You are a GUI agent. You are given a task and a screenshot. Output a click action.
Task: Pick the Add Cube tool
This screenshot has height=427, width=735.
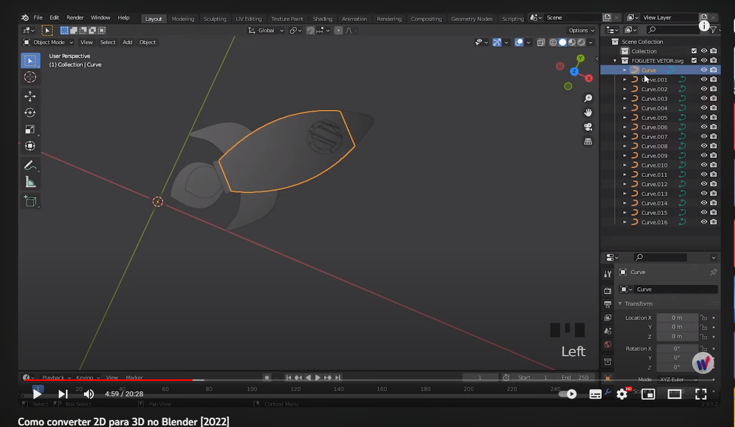(30, 201)
